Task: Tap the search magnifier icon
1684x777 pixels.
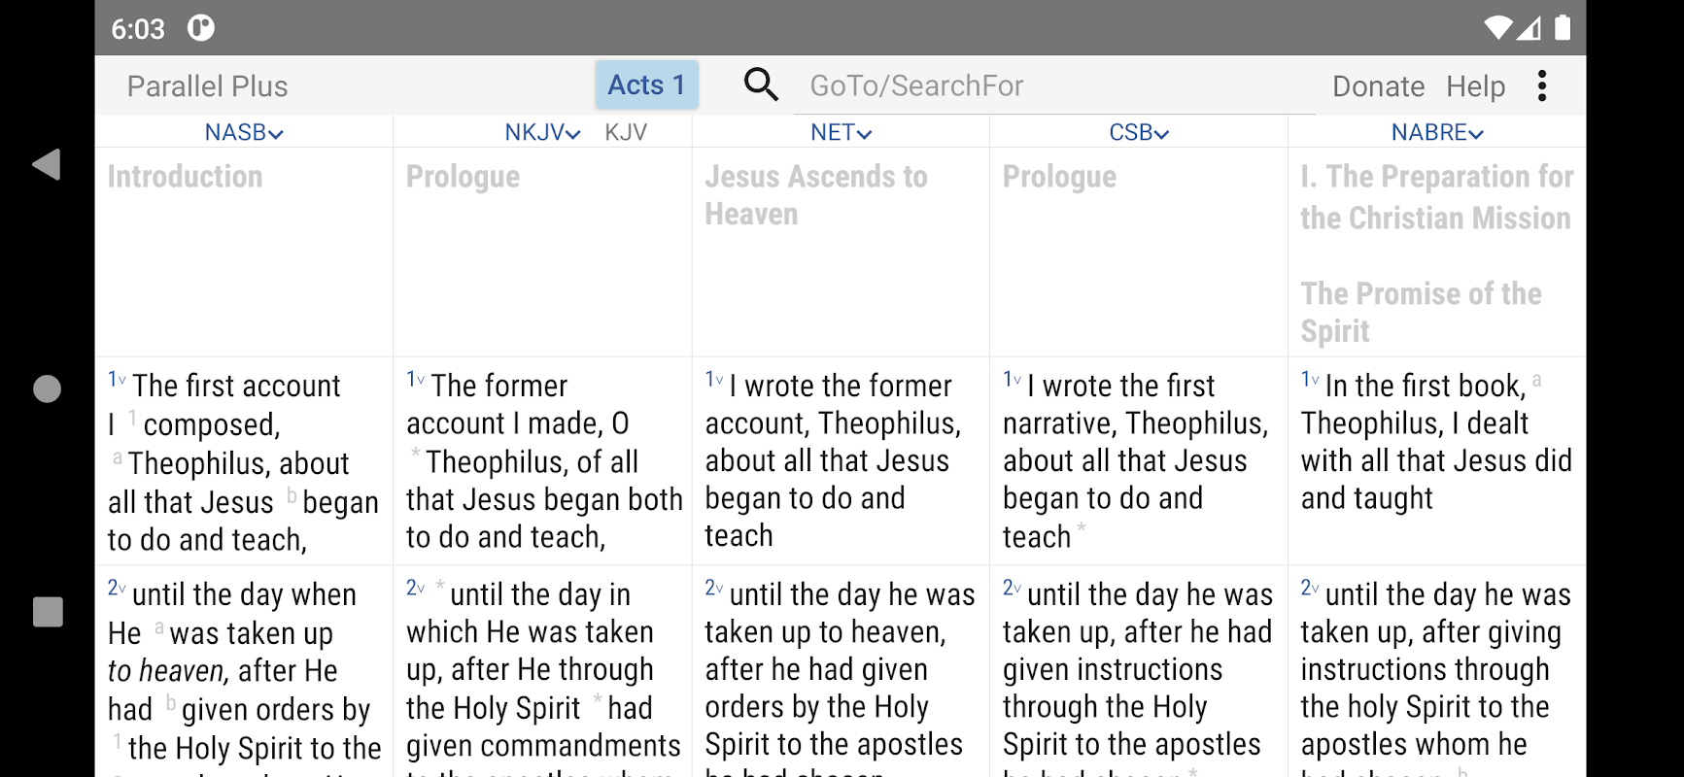Action: coord(761,85)
